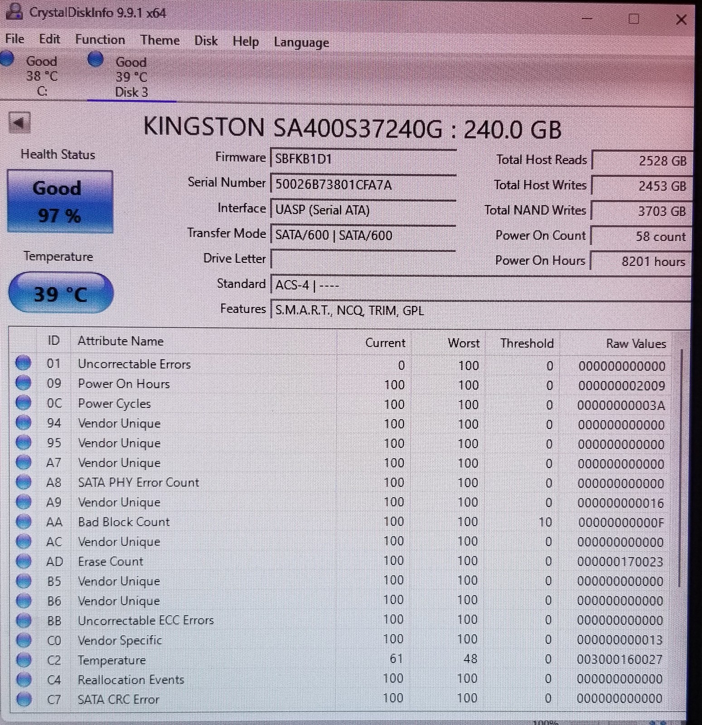Click status icon for Bad Block Count
The height and width of the screenshot is (725, 702).
[x=23, y=522]
